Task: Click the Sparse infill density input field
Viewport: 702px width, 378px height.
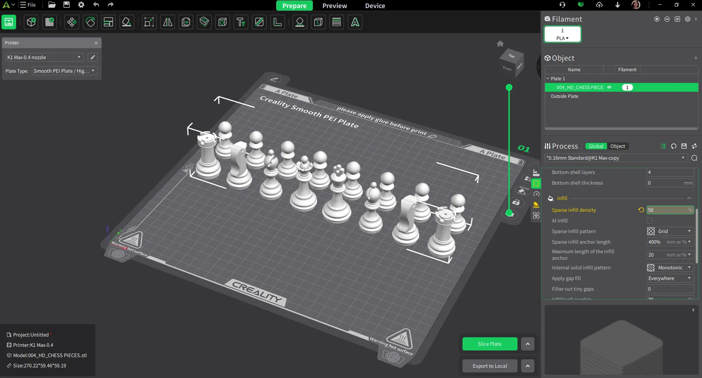Action: (x=670, y=210)
